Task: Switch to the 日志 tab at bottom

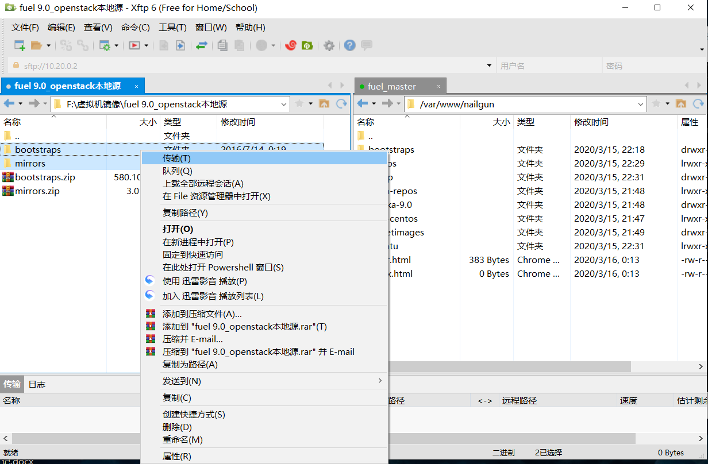Action: tap(36, 384)
